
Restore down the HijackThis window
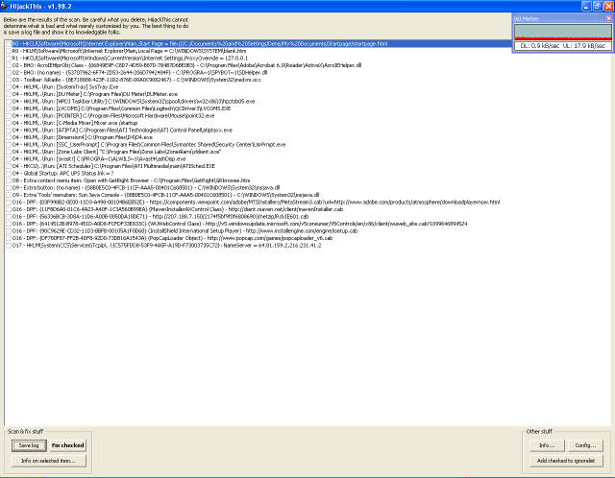(x=598, y=6)
